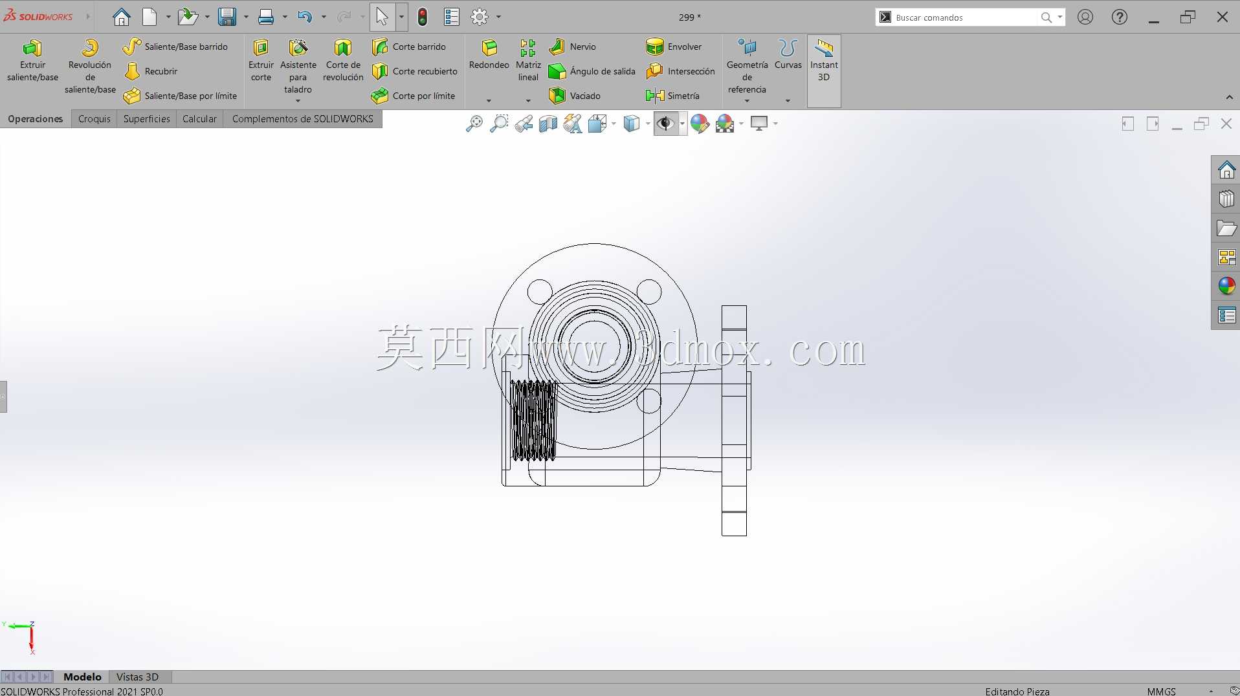This screenshot has height=696, width=1240.
Task: Select Revolución de saliente/base tool
Action: 90,67
